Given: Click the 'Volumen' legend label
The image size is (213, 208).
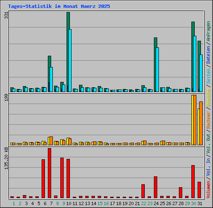Looking at the screenshot, I should [x=208, y=190].
